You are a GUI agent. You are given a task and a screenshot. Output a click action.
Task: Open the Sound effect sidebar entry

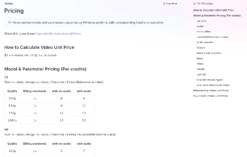204,32
